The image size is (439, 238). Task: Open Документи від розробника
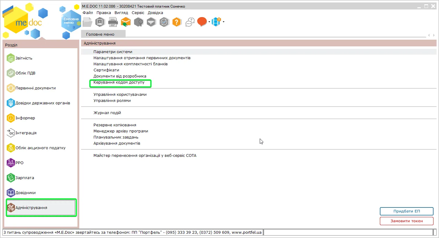click(120, 76)
